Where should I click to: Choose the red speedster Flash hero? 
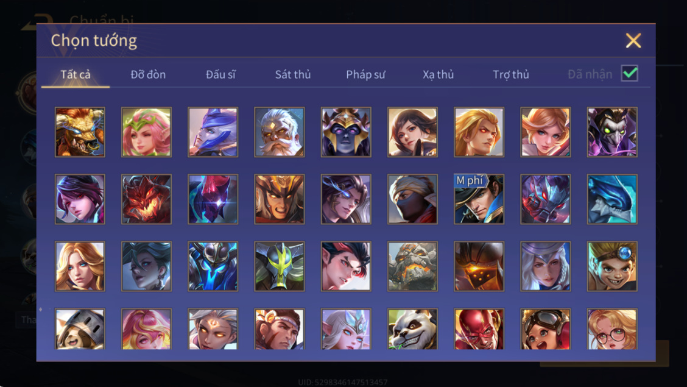(479, 328)
